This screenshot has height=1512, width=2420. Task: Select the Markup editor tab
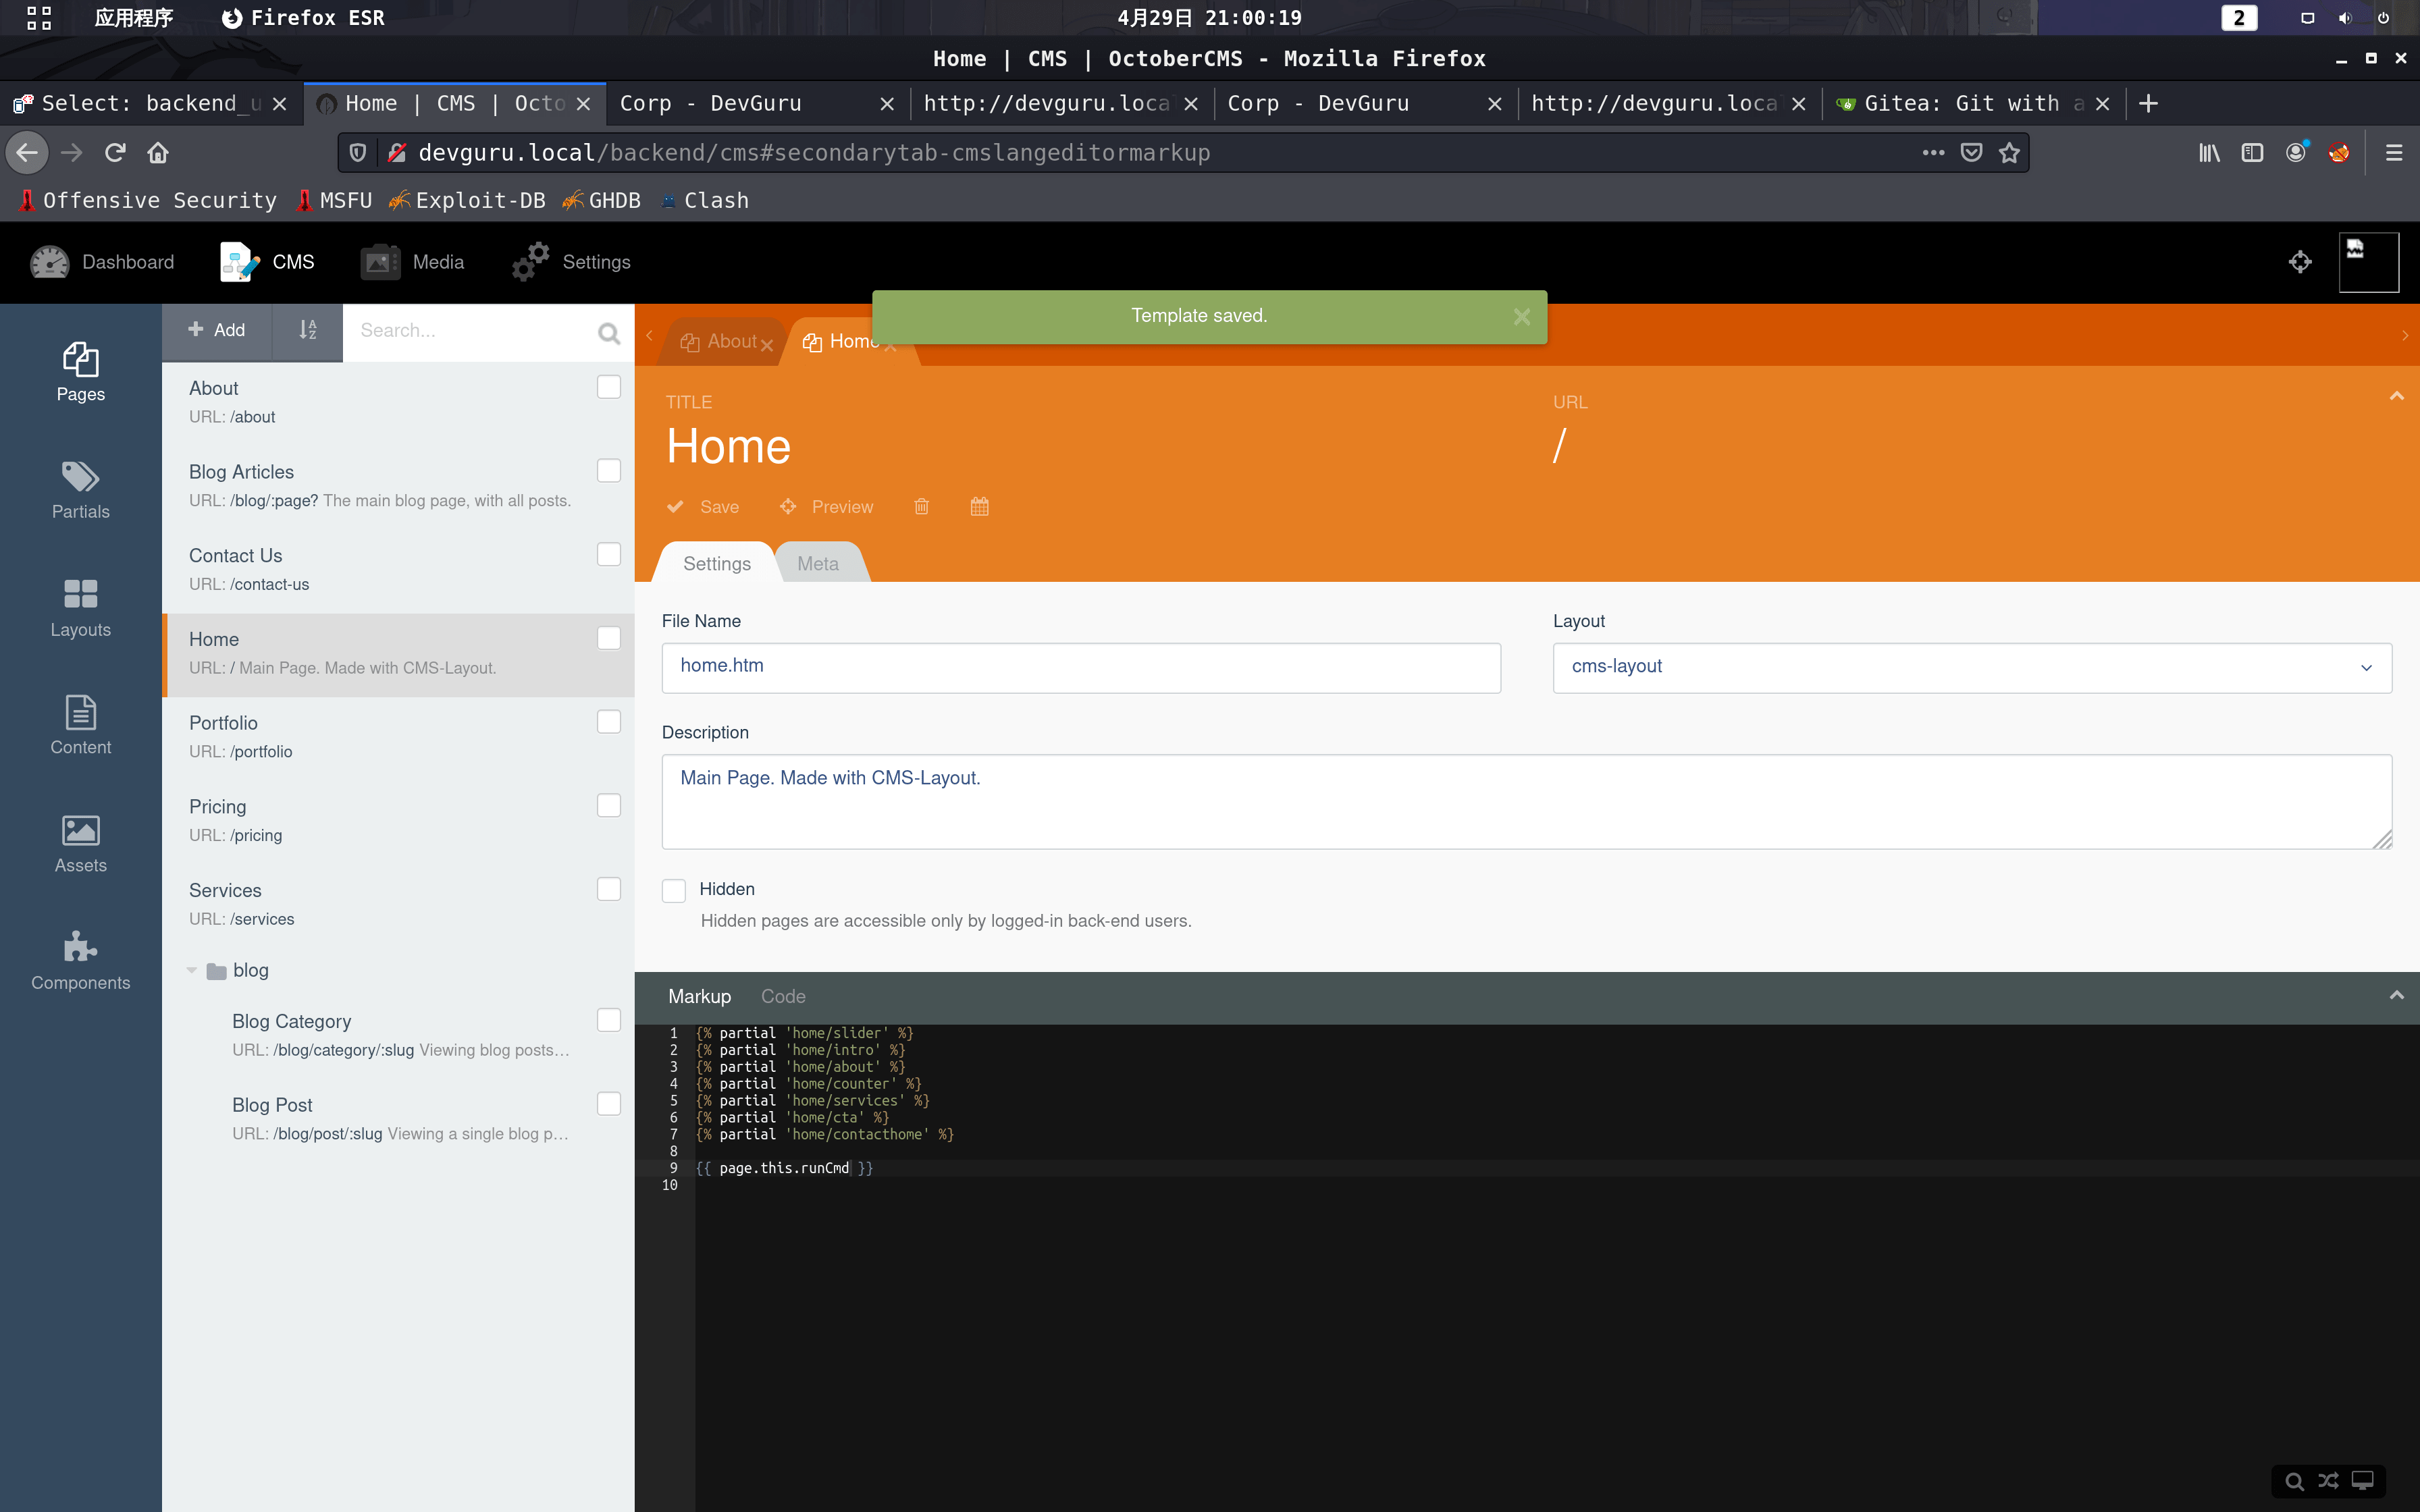[x=700, y=997]
